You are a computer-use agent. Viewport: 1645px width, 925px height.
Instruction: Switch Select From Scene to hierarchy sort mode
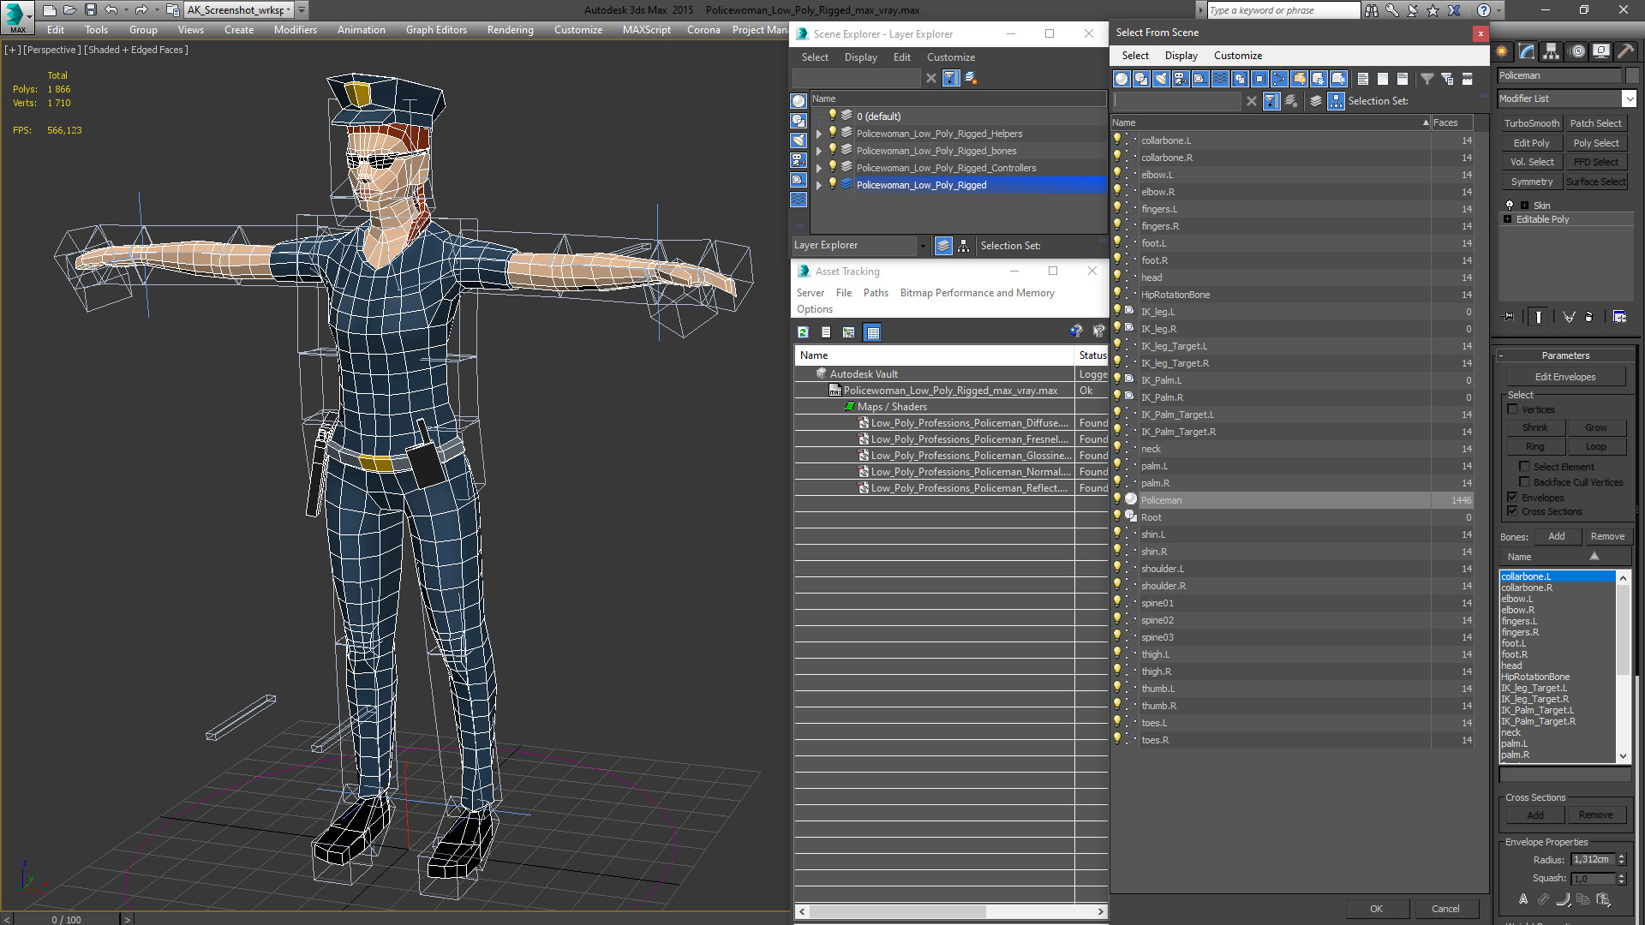[1337, 101]
